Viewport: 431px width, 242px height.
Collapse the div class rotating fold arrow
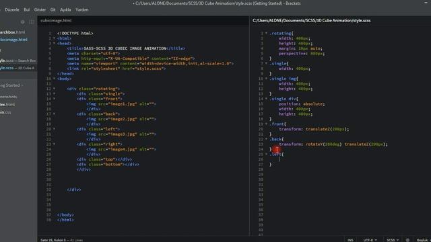[x=54, y=89]
